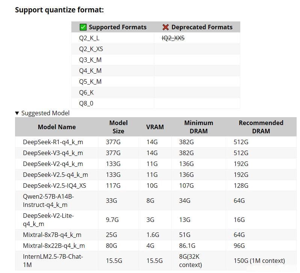The height and width of the screenshot is (273, 300).
Task: Click the Support quantize format heading
Action: click(59, 10)
